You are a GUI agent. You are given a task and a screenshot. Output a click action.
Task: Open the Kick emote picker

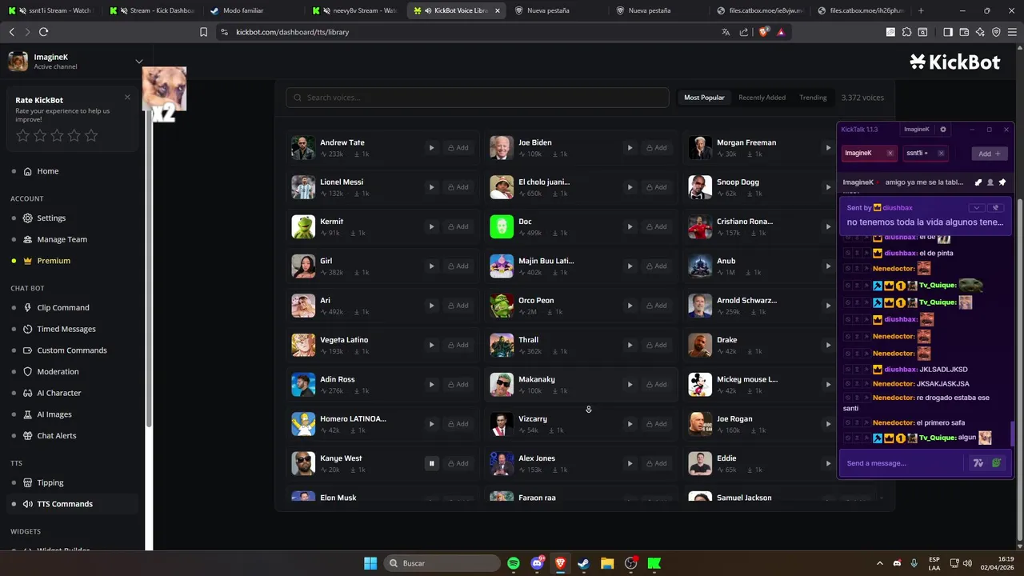[997, 463]
